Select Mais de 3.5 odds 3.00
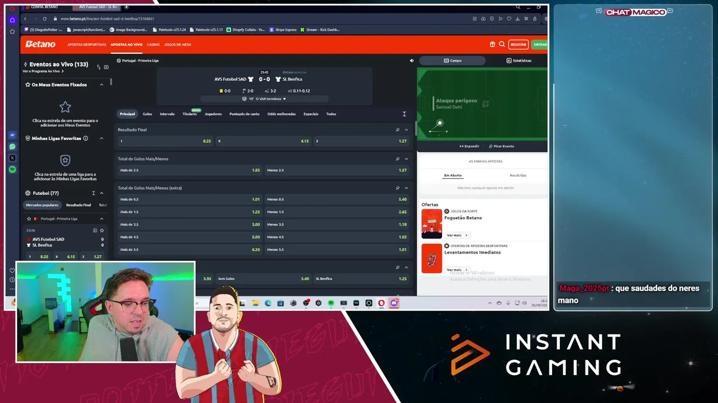Viewport: 718px width, 403px height. click(190, 224)
